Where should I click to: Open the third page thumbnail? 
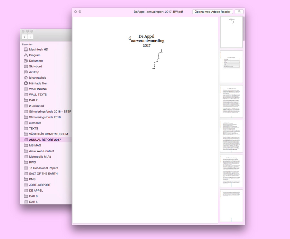pos(231,102)
